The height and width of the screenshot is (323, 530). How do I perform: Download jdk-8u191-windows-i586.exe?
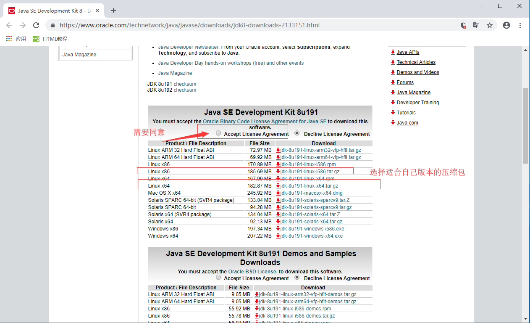pos(312,229)
